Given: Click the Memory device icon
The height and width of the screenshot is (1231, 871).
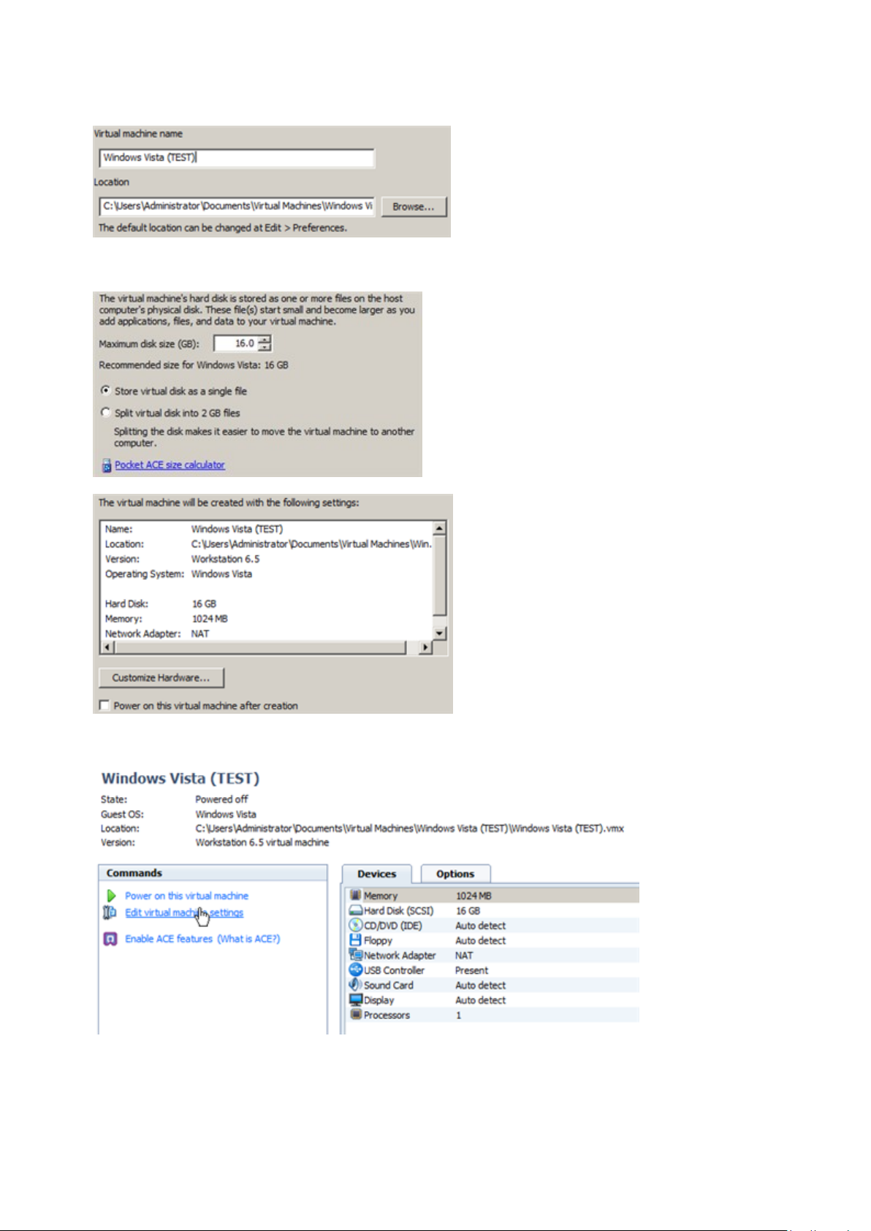Looking at the screenshot, I should (356, 896).
